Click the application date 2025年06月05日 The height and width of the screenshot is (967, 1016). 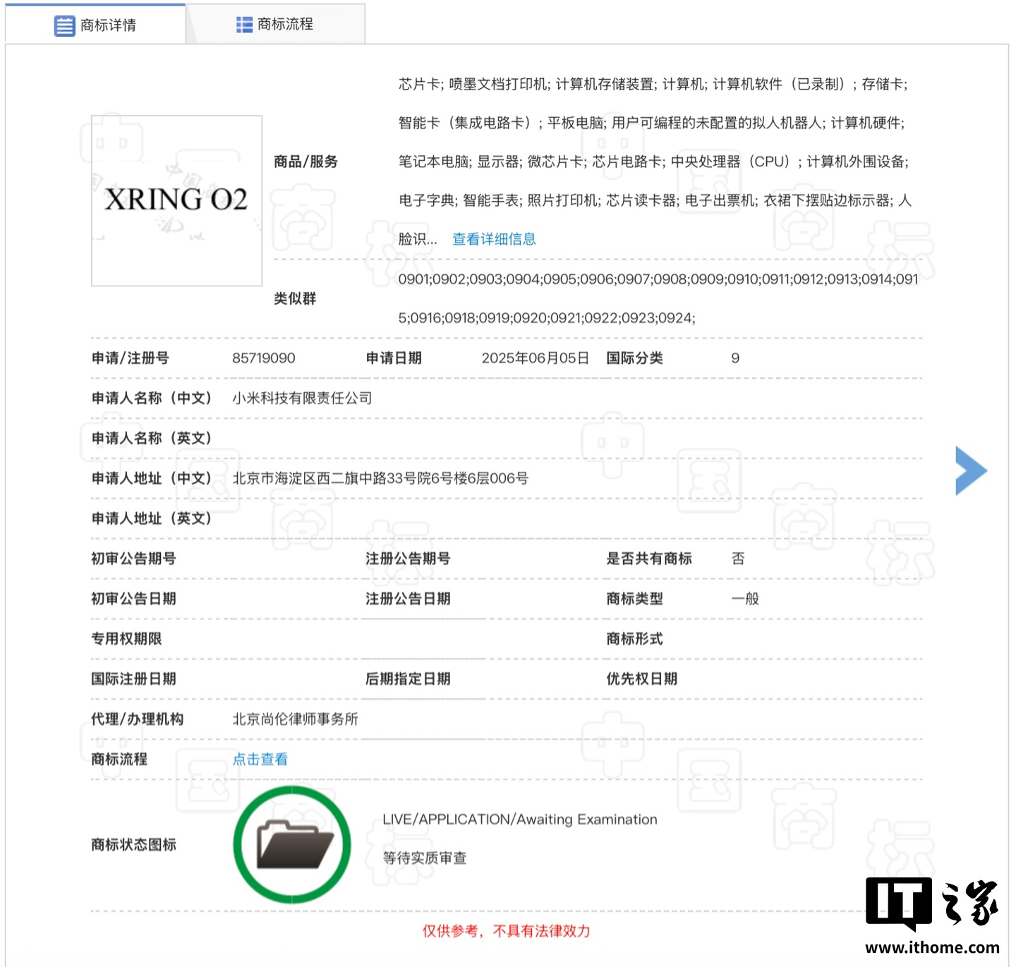(535, 358)
